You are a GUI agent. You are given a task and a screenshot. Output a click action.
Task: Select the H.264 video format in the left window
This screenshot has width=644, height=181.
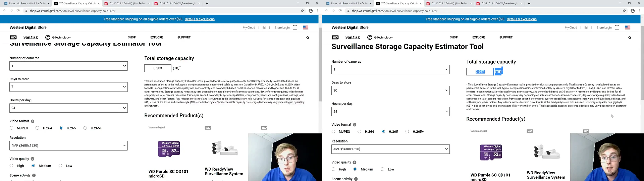[x=37, y=128]
